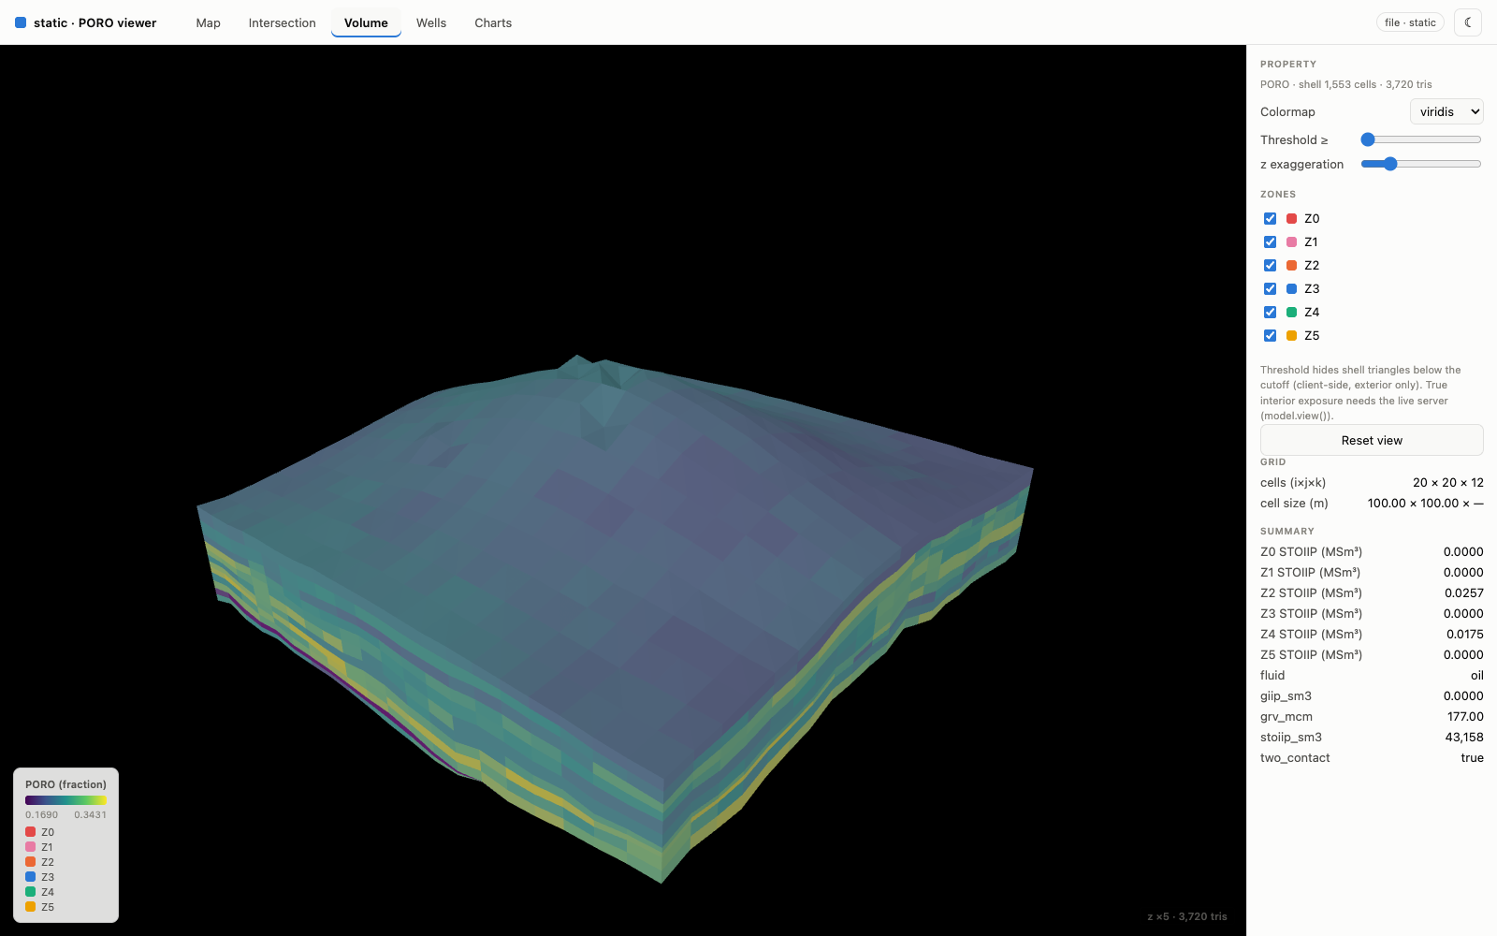The image size is (1497, 936).
Task: Open the Colormap viridis dropdown
Action: (1446, 111)
